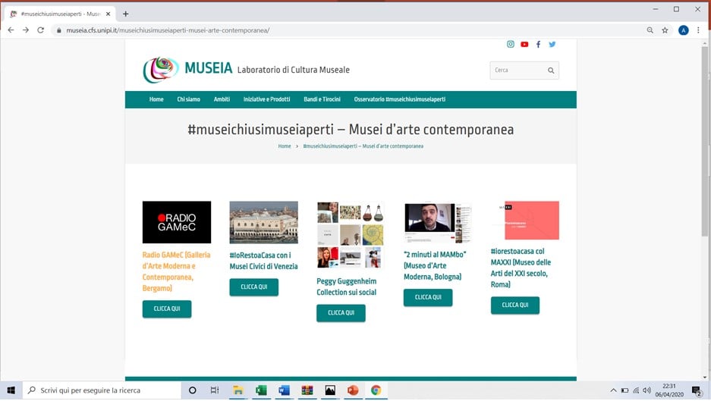
Task: Open #iorestoacasa col MAXXI title link
Action: tap(521, 268)
